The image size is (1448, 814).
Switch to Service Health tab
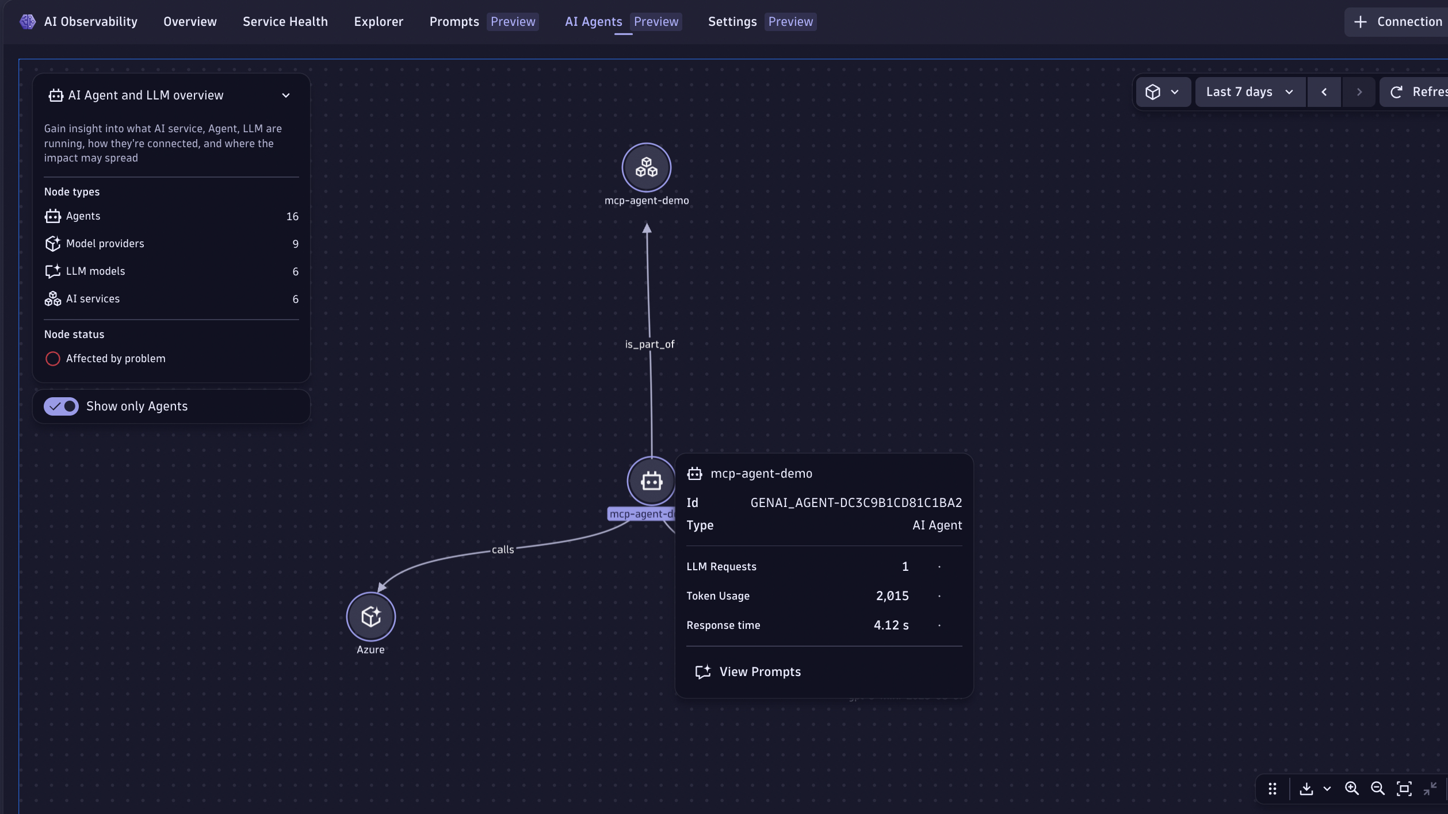tap(285, 22)
